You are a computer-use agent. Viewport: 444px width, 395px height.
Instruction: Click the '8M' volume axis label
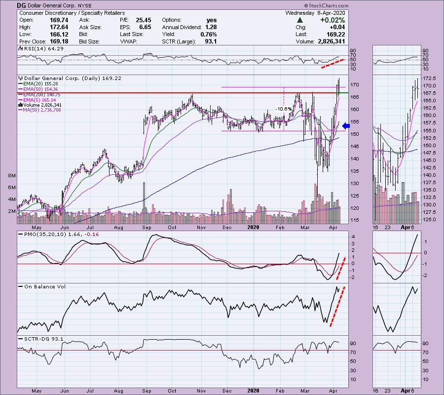click(12, 176)
